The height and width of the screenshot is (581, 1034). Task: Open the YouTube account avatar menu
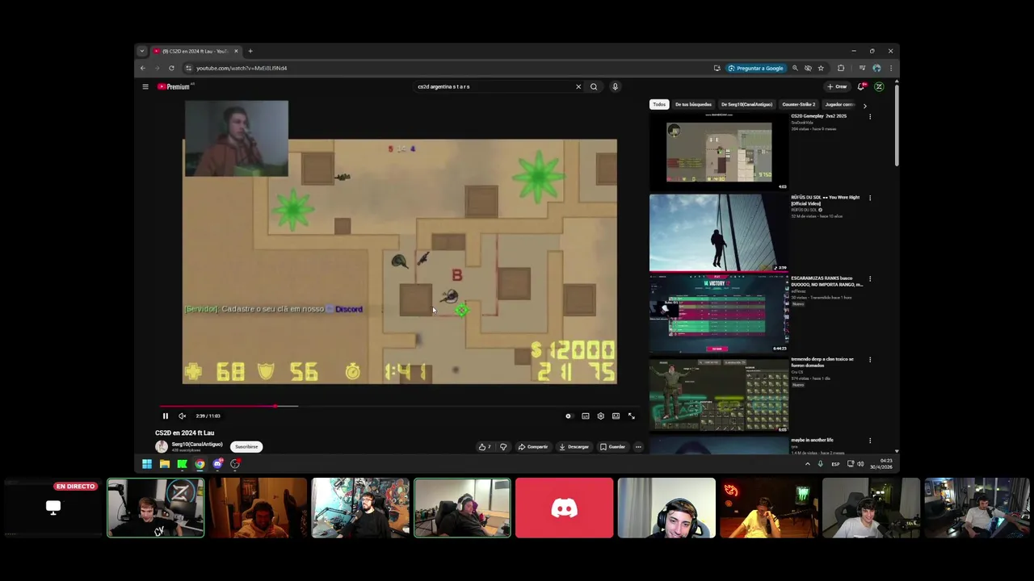point(879,86)
